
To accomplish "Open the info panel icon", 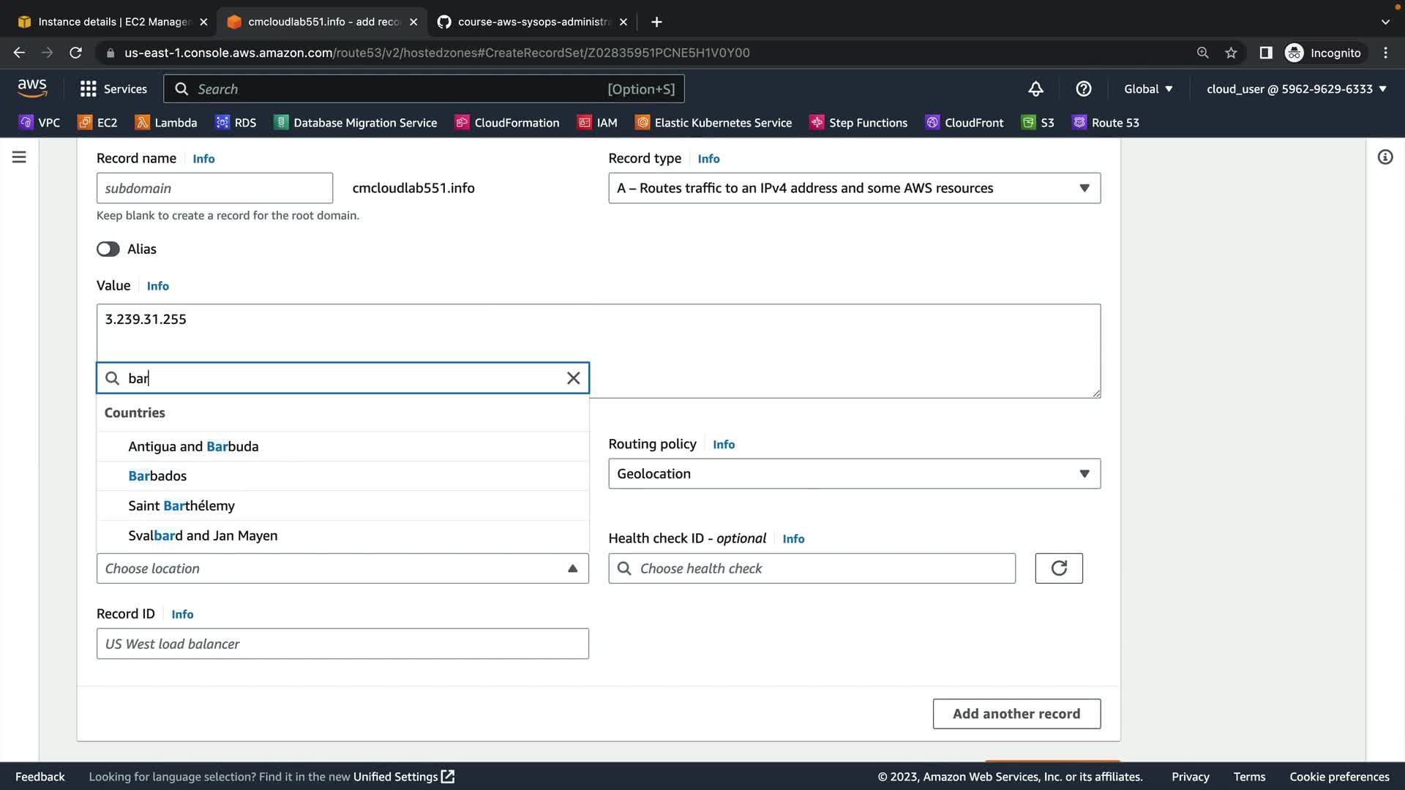I will pos(1385,157).
